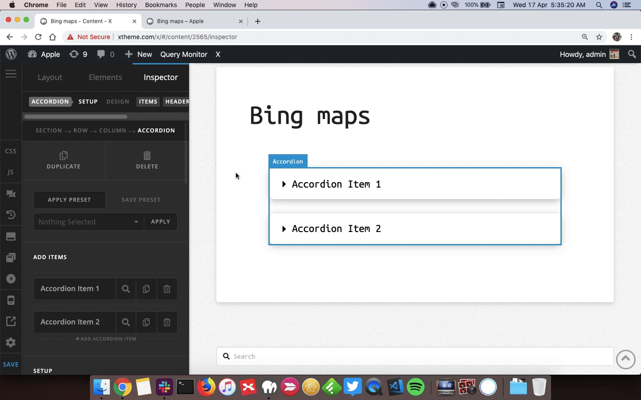This screenshot has height=400, width=641.
Task: Open the hamburger menu in the left sidebar
Action: coord(11,74)
